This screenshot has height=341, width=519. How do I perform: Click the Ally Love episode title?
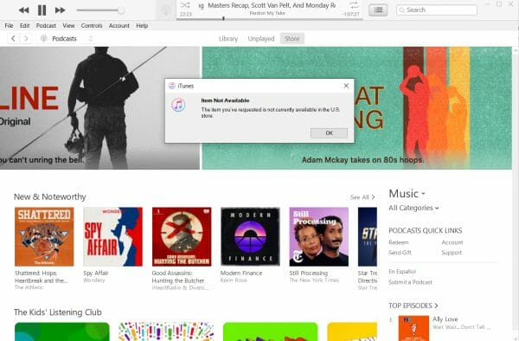pyautogui.click(x=445, y=319)
